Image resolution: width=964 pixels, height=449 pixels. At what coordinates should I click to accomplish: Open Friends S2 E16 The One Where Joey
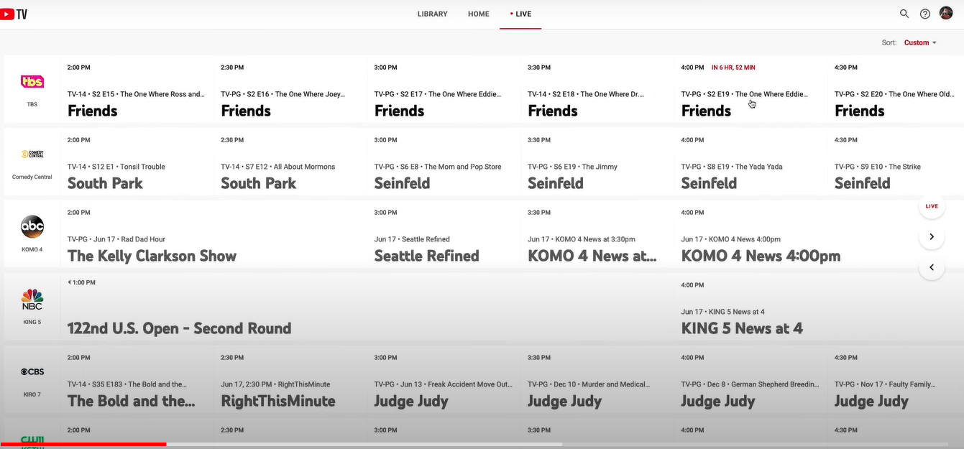291,89
